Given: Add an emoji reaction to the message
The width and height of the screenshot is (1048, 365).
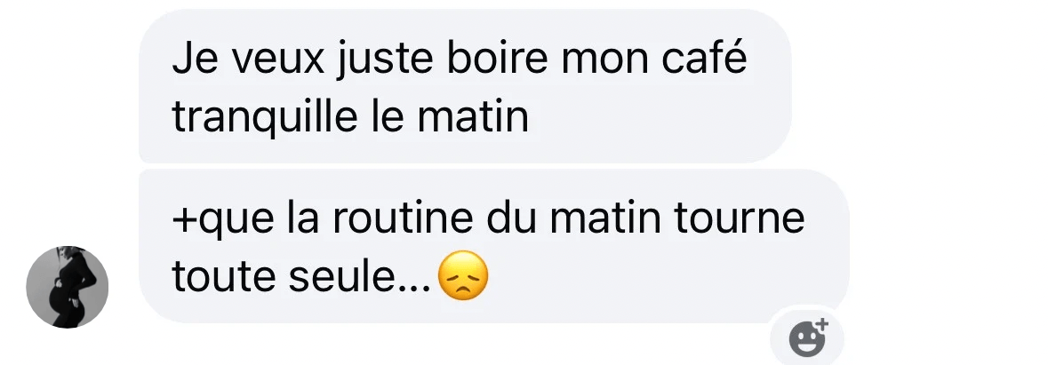Looking at the screenshot, I should 807,338.
